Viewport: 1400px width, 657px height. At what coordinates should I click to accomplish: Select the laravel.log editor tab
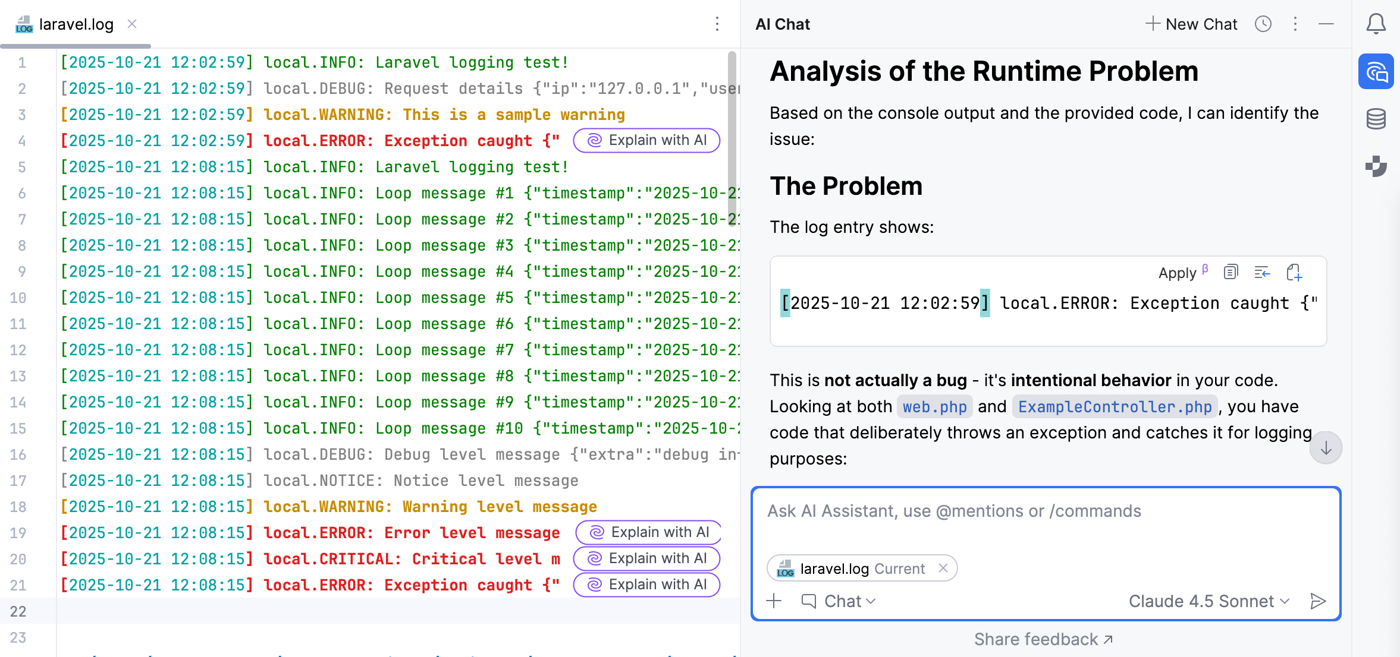click(x=76, y=24)
